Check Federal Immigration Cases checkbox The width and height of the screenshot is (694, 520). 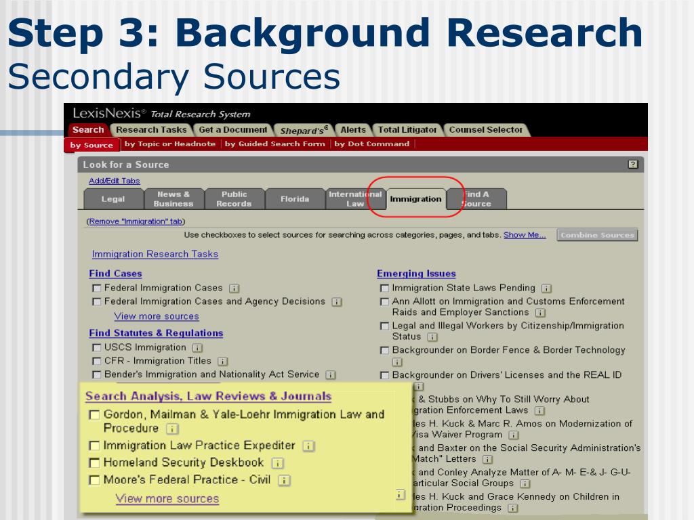coord(96,288)
